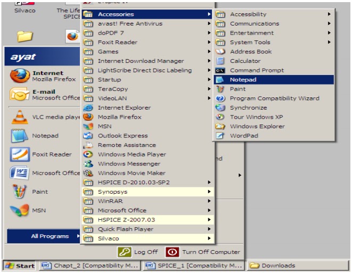This screenshot has width=352, height=273.
Task: Expand Foxit Reader program folder
Action: (148, 43)
